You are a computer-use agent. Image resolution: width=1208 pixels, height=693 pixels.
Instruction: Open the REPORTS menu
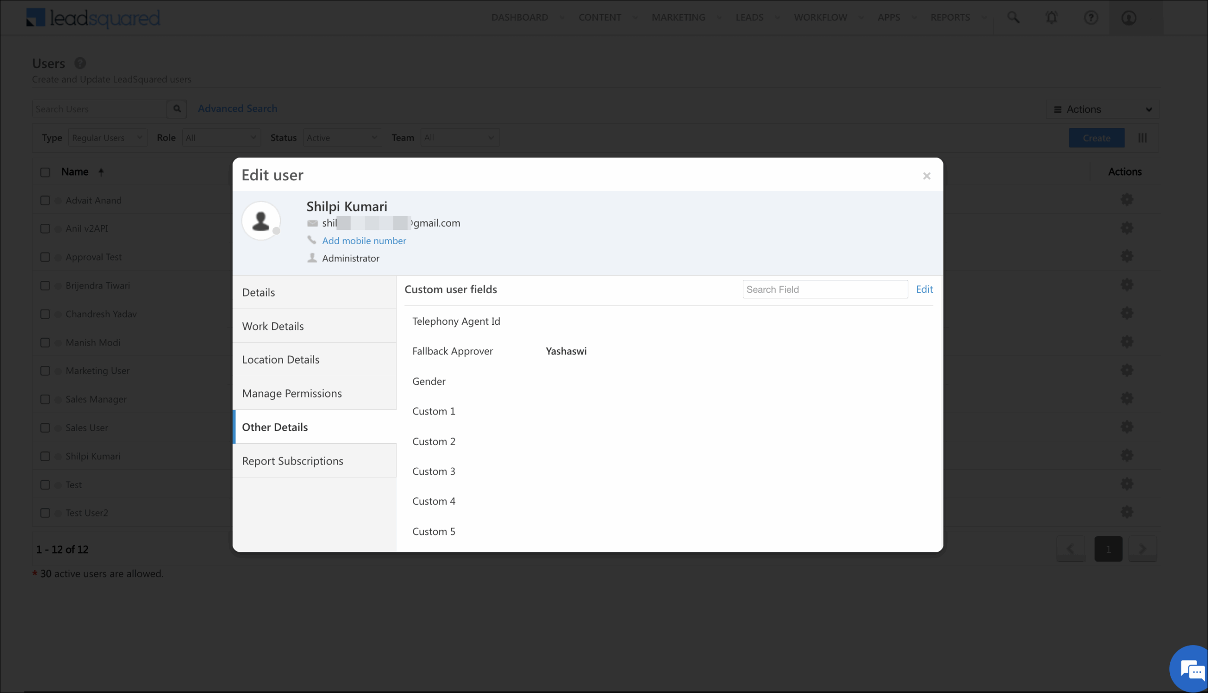pyautogui.click(x=958, y=17)
